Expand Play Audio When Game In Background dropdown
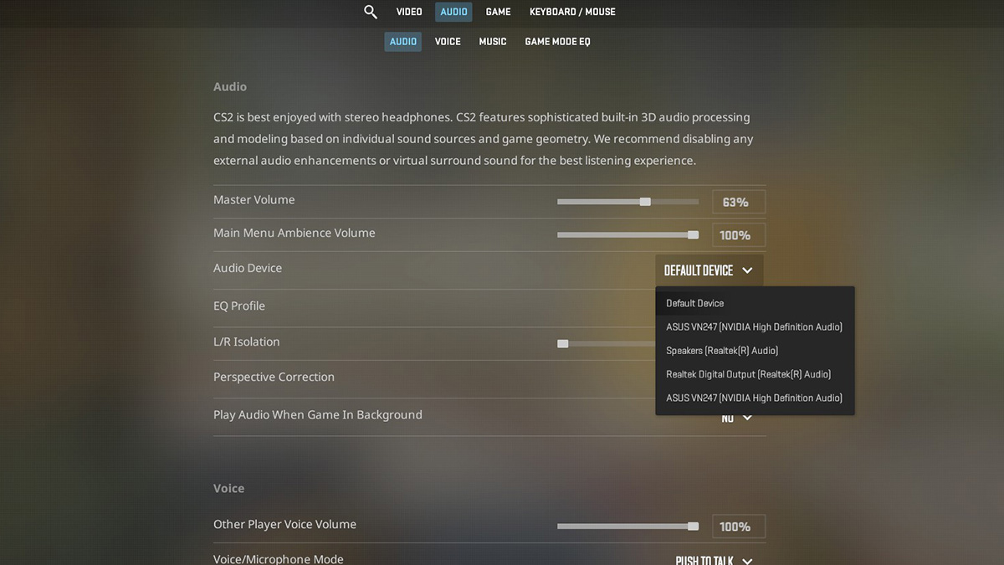Viewport: 1004px width, 565px height. (737, 418)
